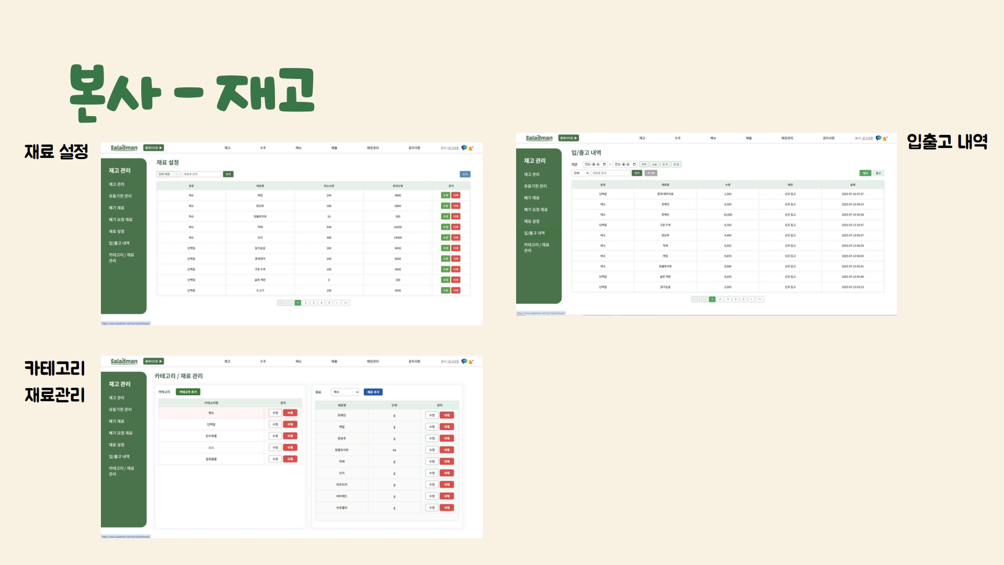This screenshot has width=1004, height=565.
Task: Select 유통기한 관리 sidebar item in 카테고리/재료 관리 screenshot
Action: point(120,410)
